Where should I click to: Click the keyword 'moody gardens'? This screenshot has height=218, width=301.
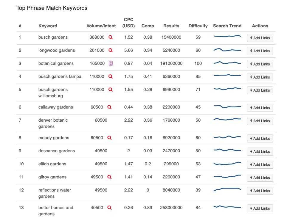(x=54, y=138)
